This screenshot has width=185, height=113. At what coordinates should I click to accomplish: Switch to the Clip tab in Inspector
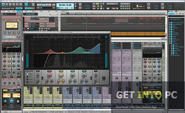coord(9,11)
